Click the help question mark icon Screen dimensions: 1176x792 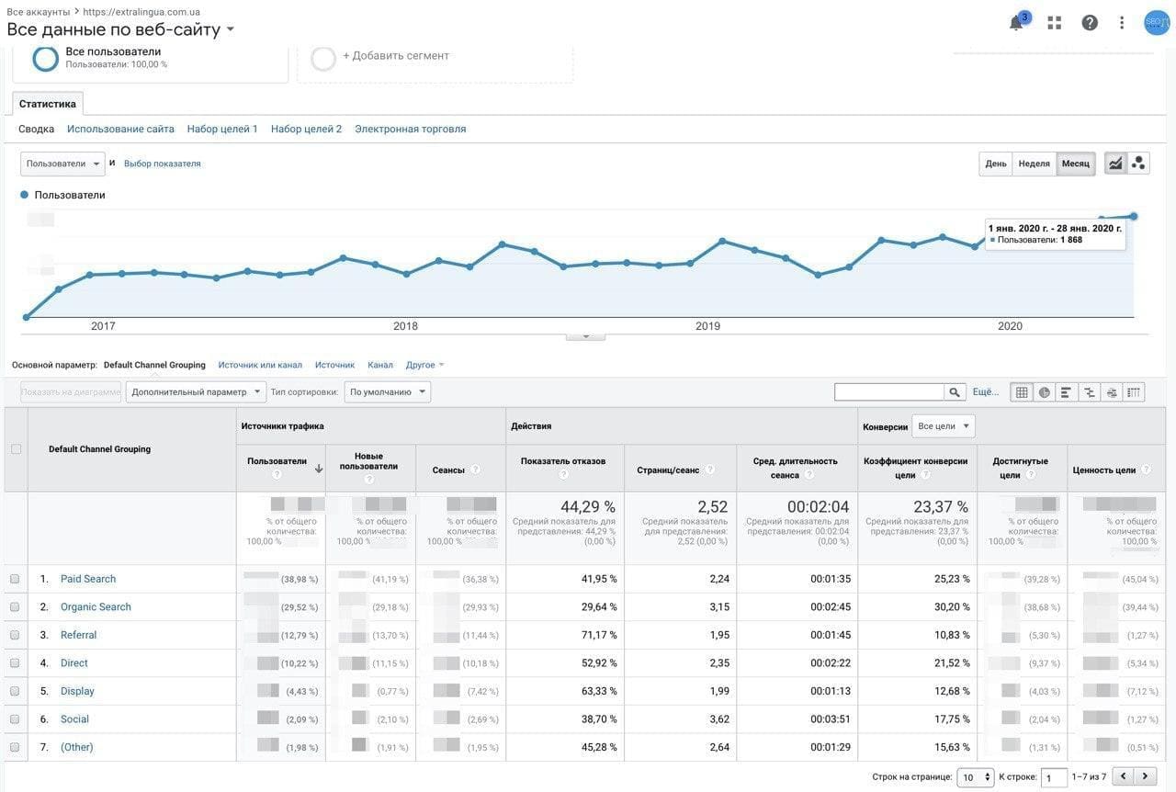coord(1090,23)
